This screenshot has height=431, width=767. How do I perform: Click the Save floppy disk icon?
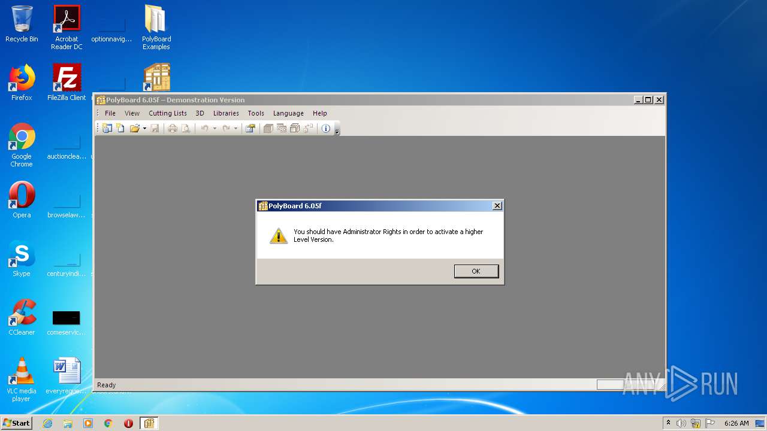(155, 128)
